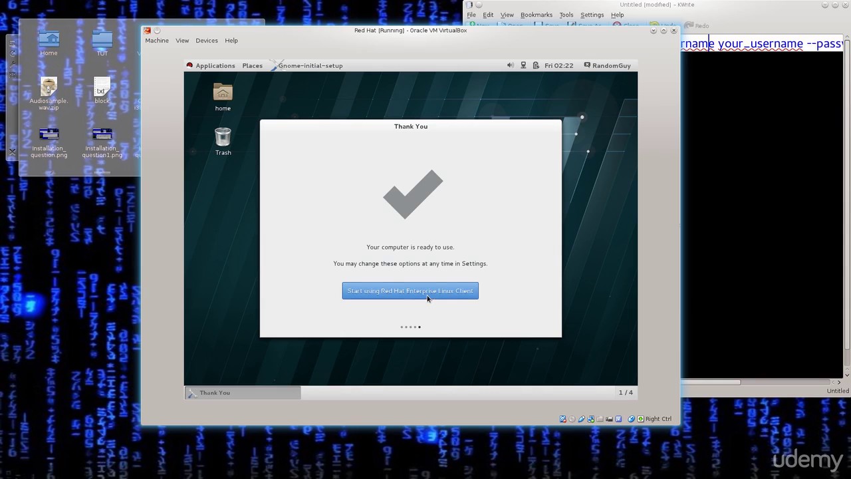Screen dimensions: 851x479
Task: Open the GNOME Applications menu
Action: tap(211, 65)
